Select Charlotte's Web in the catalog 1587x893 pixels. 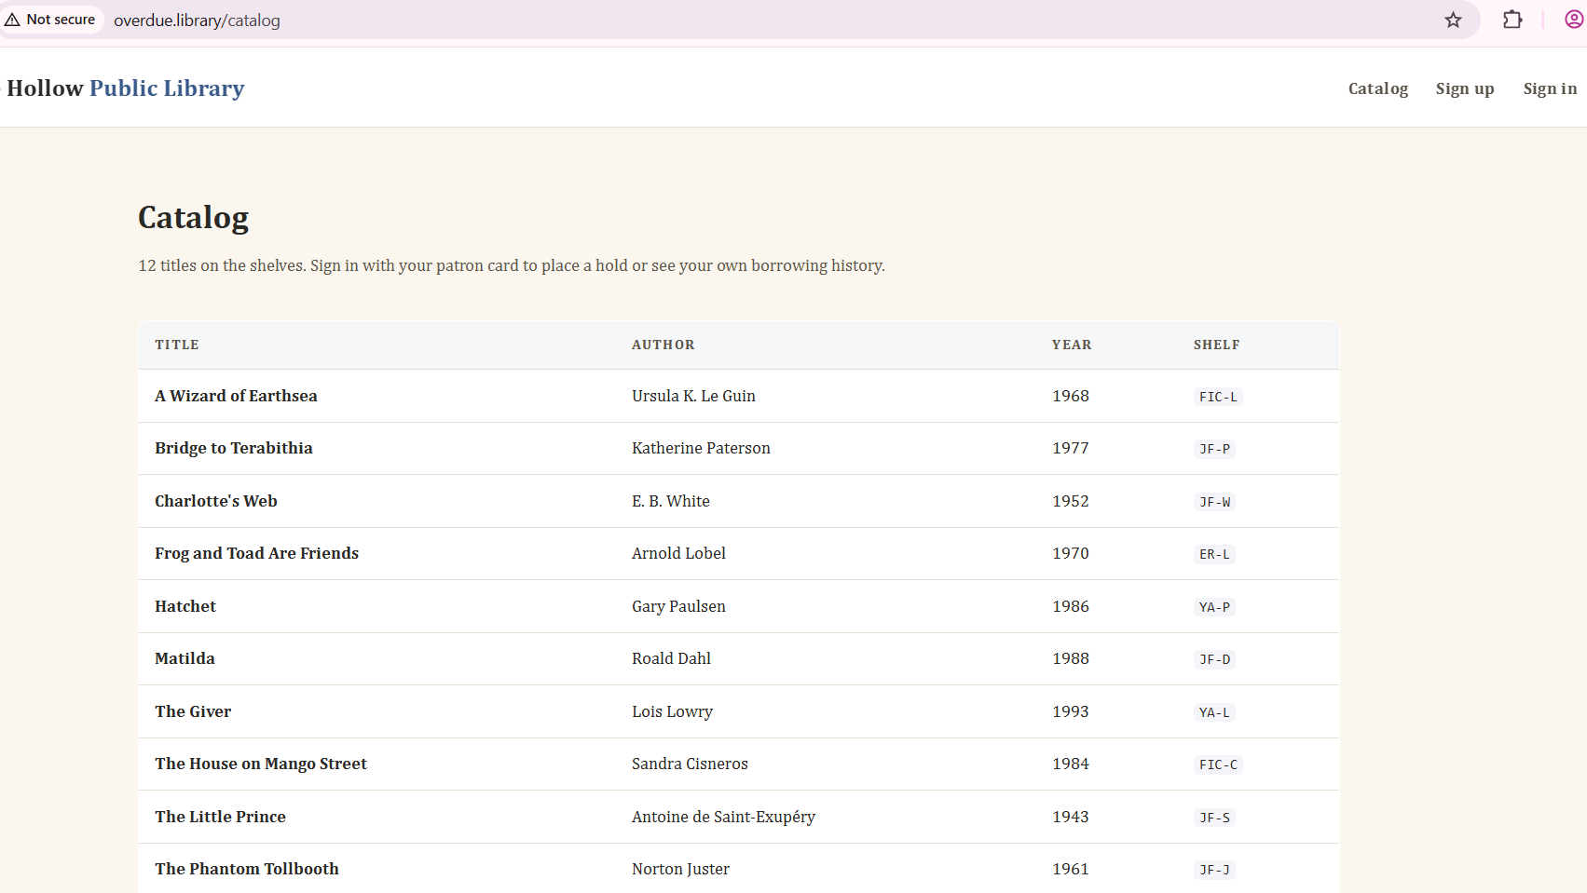(x=216, y=501)
